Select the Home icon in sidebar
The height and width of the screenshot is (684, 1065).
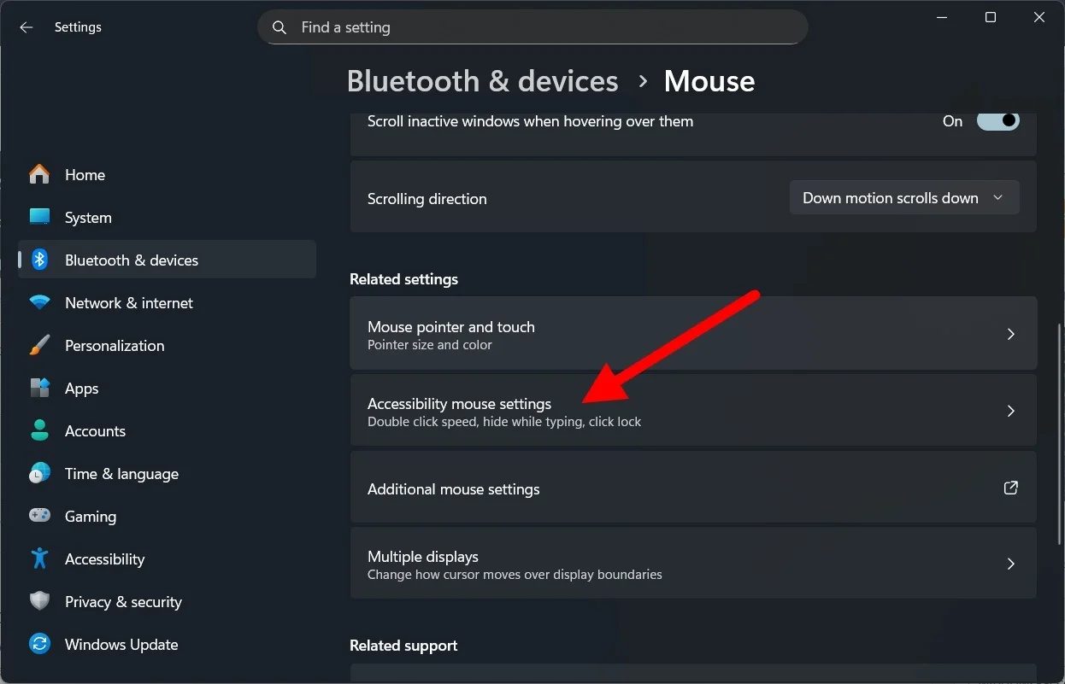pyautogui.click(x=39, y=174)
